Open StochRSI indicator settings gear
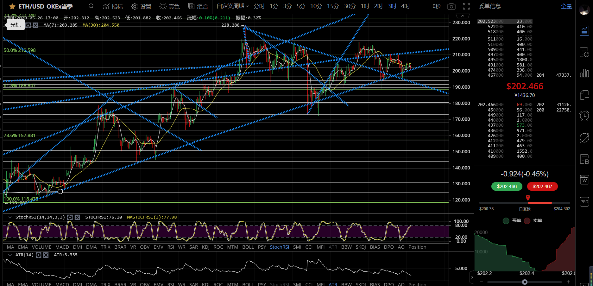The height and width of the screenshot is (286, 593). [x=70, y=217]
